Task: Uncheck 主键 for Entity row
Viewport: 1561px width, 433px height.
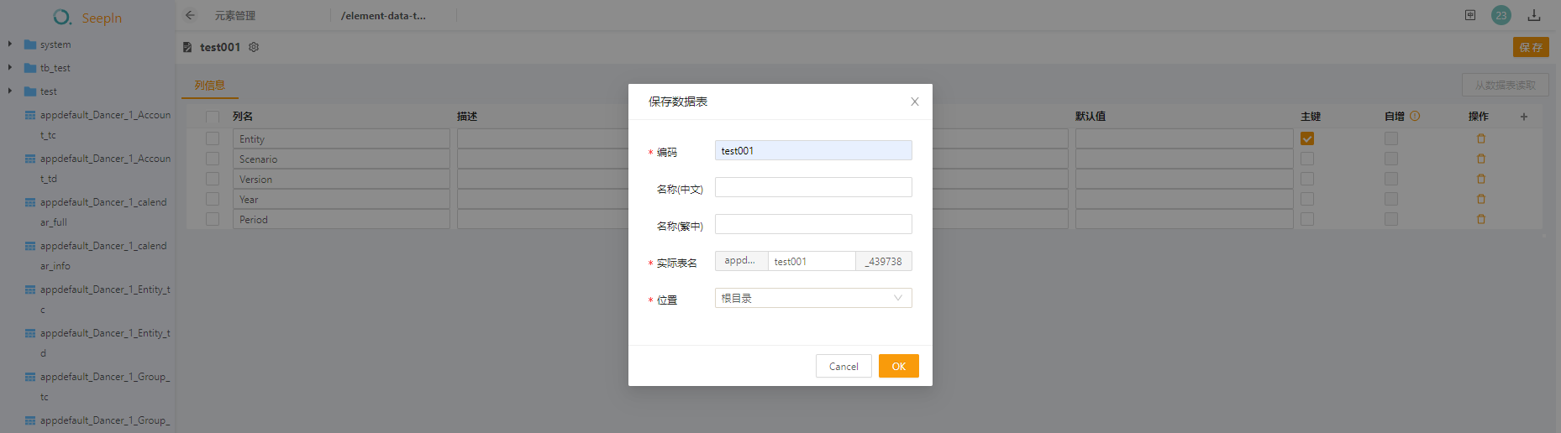Action: coord(1307,138)
